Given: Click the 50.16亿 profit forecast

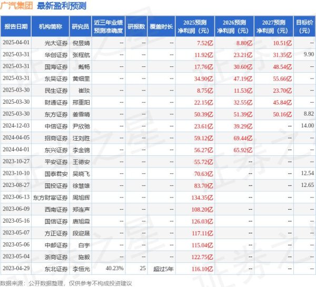Looking at the screenshot, I should click(282, 114).
